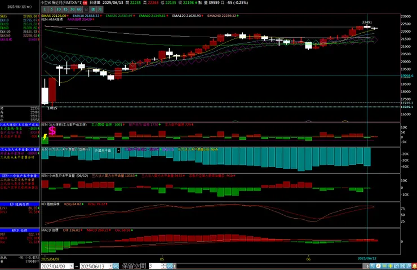Screen dimensions: 417x270
Task: Click the 2025/04/09 date label on axis
Action: [x=50, y=259]
